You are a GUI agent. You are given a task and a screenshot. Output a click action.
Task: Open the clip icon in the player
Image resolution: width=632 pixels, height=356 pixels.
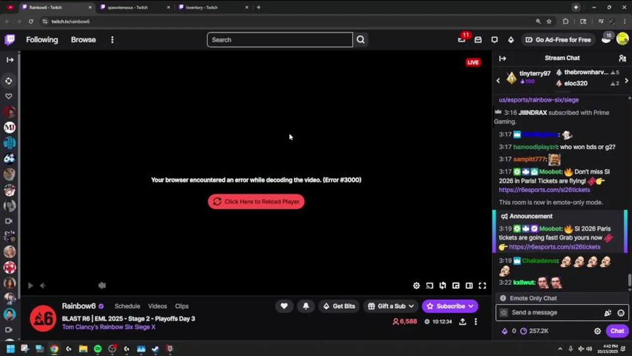click(x=443, y=285)
